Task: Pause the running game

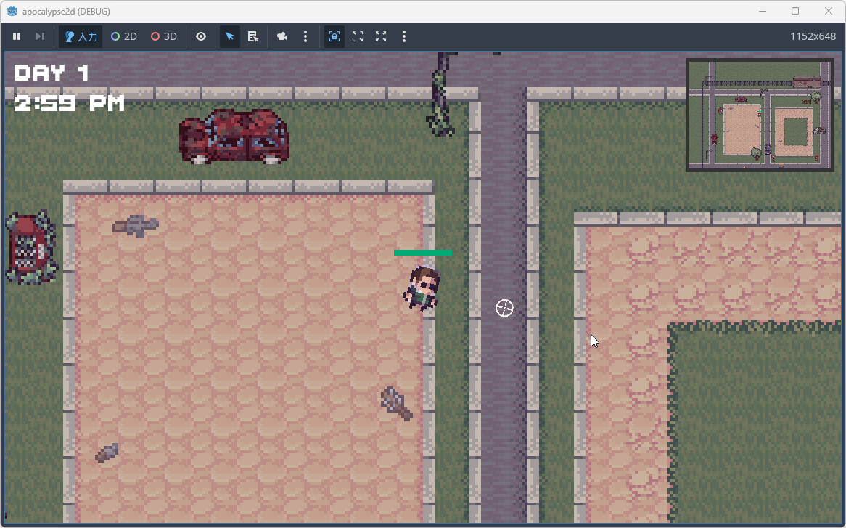Action: point(17,36)
